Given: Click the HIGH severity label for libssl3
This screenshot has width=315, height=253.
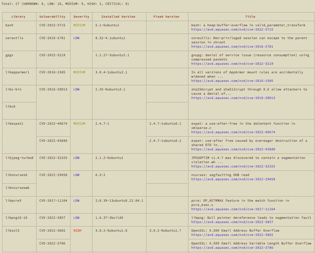Looking at the screenshot, I should point(77,230).
